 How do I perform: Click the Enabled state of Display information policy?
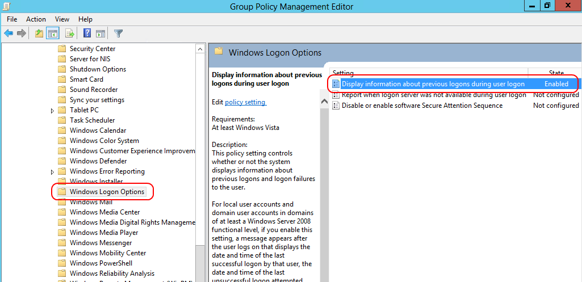(556, 84)
